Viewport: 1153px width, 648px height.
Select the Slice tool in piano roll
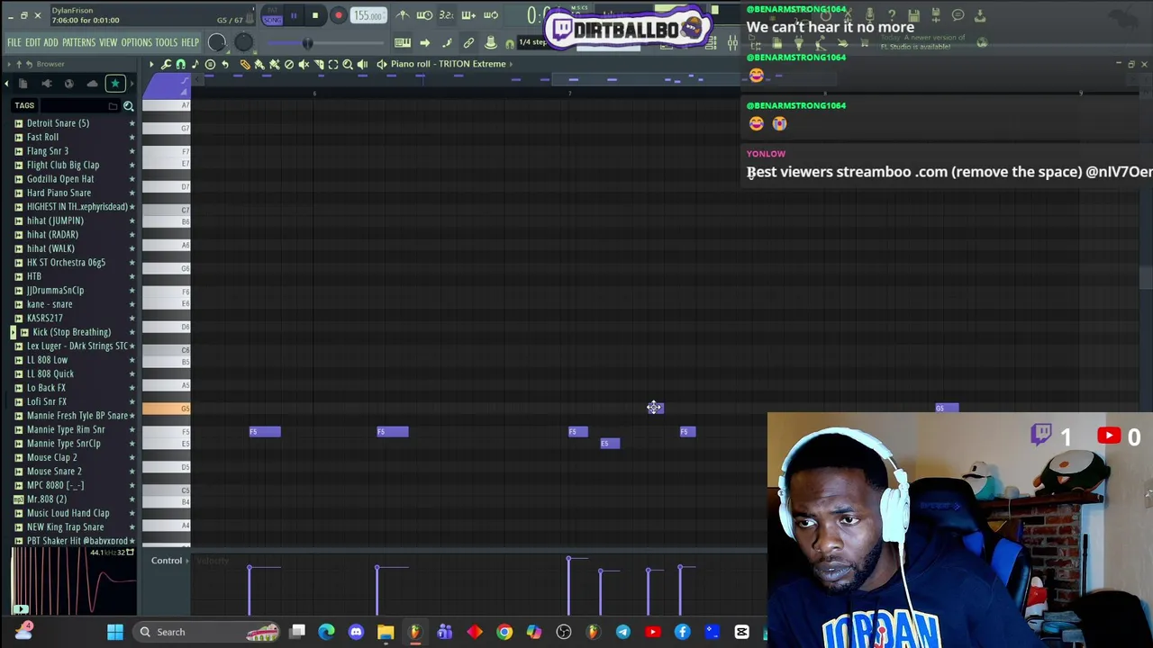(x=319, y=64)
